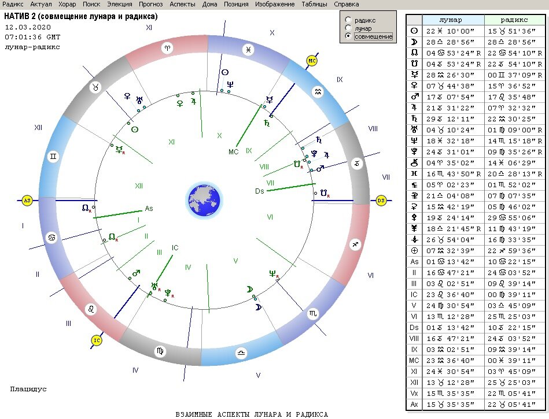
Task: Click the MC row label in table
Action: coord(414,361)
